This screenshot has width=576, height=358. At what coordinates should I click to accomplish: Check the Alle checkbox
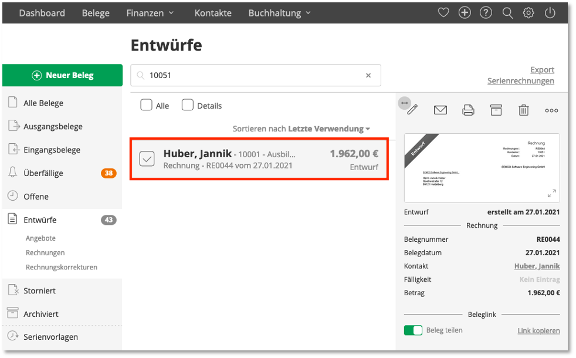point(146,104)
